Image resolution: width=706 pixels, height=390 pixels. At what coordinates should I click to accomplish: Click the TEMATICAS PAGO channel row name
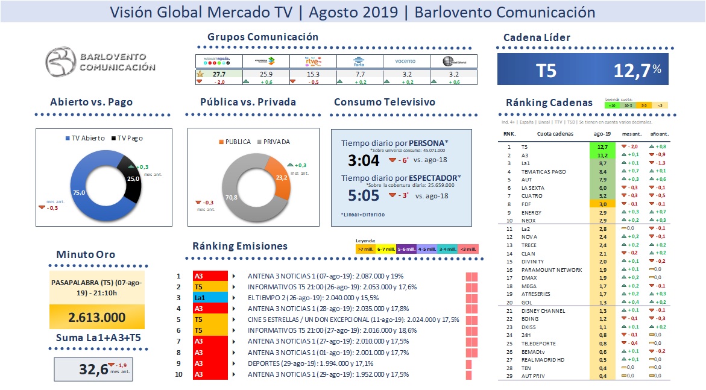[x=543, y=172]
